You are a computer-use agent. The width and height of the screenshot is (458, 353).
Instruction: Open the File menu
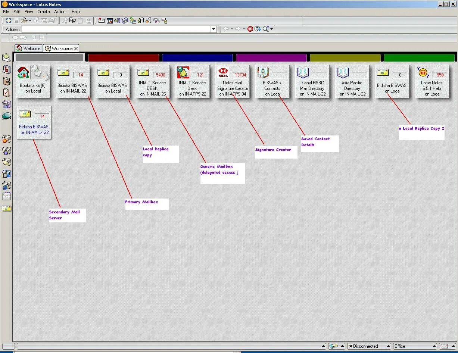point(6,12)
